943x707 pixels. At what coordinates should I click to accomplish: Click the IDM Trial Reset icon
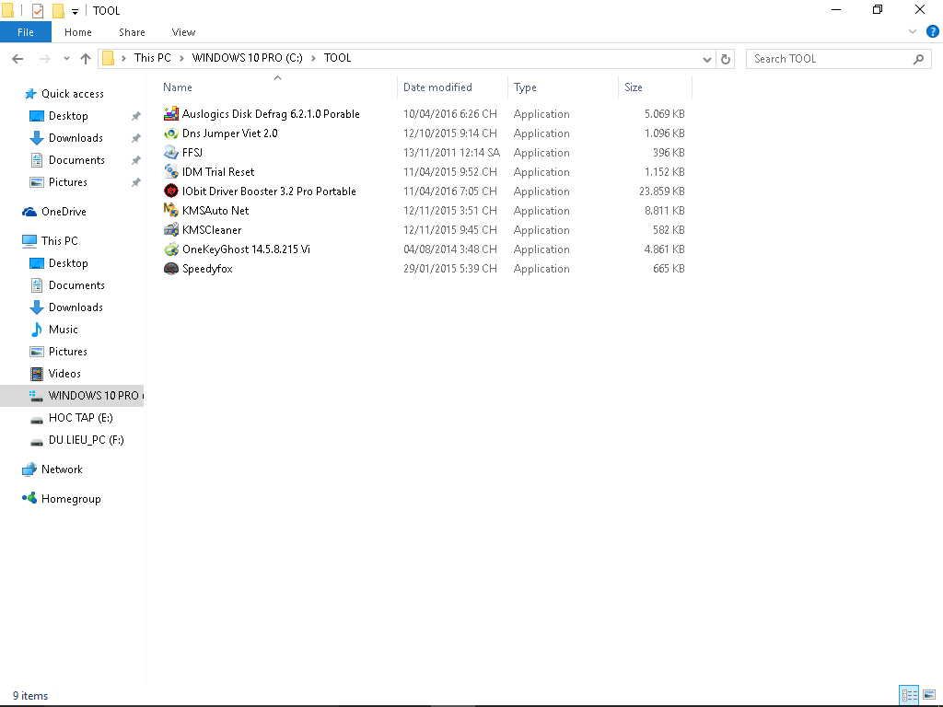pos(171,171)
